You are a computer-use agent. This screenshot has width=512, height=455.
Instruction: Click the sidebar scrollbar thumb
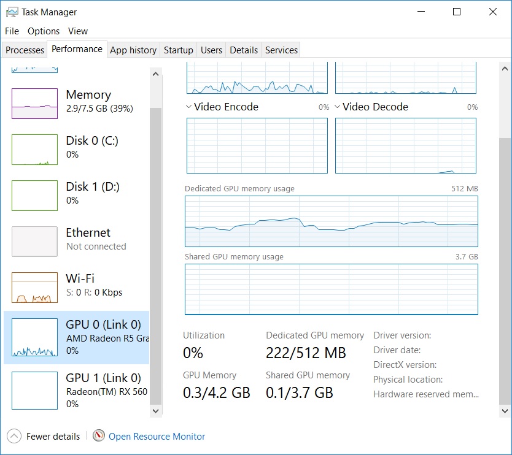(156, 256)
